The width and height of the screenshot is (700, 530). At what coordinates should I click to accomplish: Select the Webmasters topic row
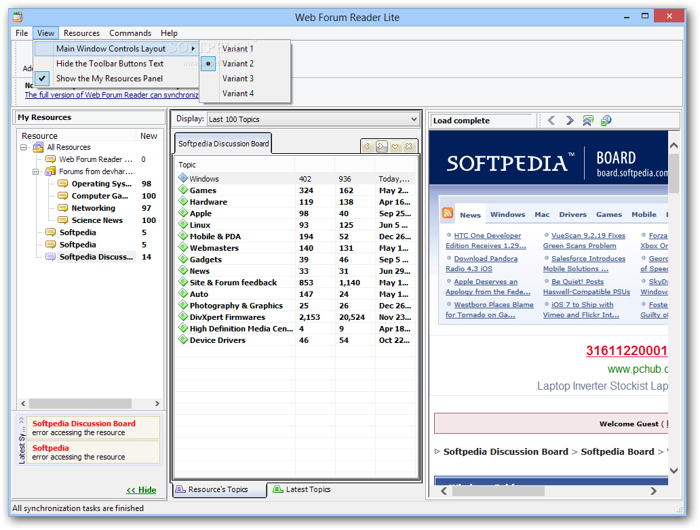pos(296,248)
